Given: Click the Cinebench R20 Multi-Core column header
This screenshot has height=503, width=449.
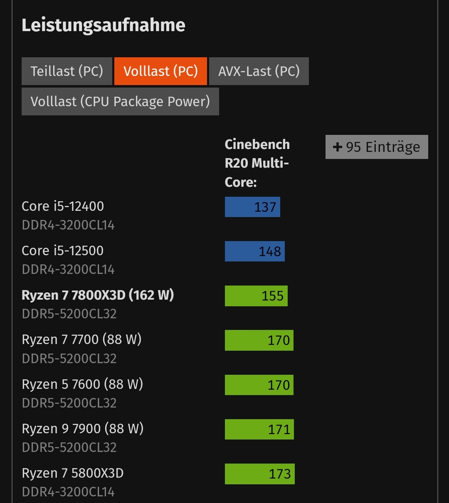Looking at the screenshot, I should click(257, 163).
